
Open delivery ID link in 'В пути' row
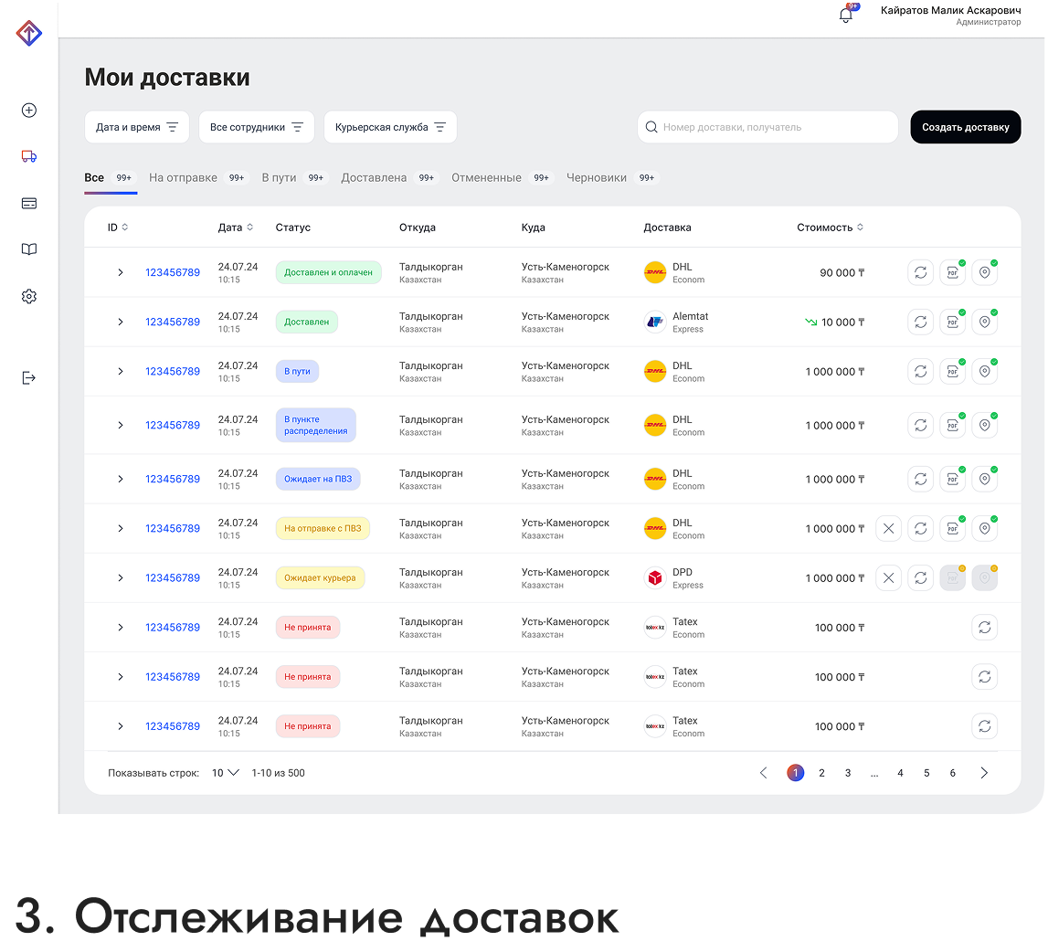[x=173, y=372]
